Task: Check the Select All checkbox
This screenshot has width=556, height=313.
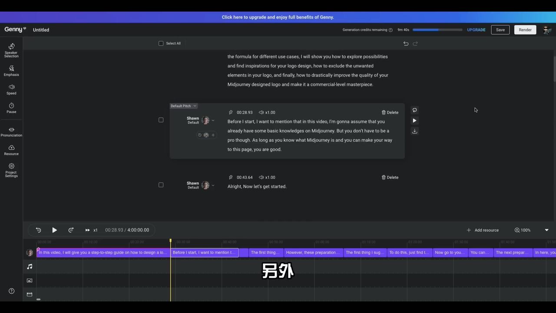Action: click(x=161, y=43)
